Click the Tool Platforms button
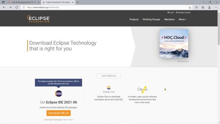The width and height of the screenshot is (220, 124). tap(109, 76)
